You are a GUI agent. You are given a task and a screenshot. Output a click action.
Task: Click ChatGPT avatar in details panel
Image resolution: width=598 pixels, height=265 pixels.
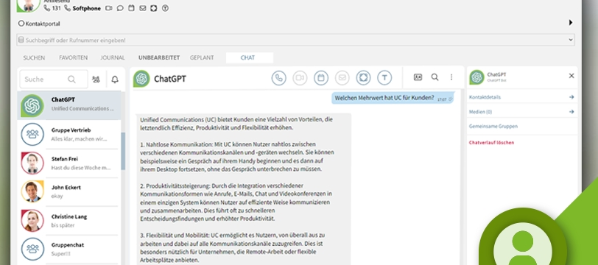[476, 77]
